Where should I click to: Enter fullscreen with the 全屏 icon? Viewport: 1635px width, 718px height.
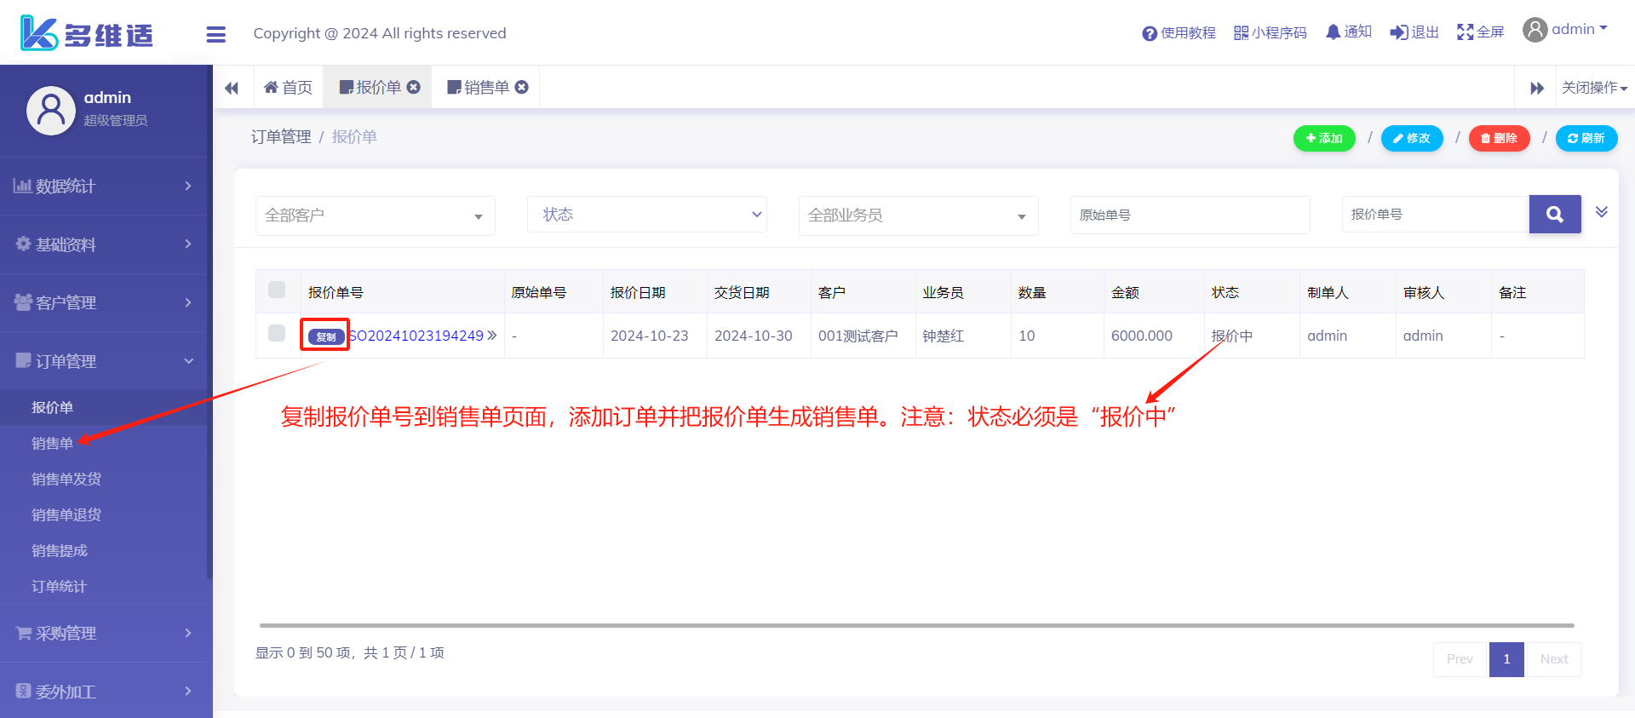coord(1465,32)
